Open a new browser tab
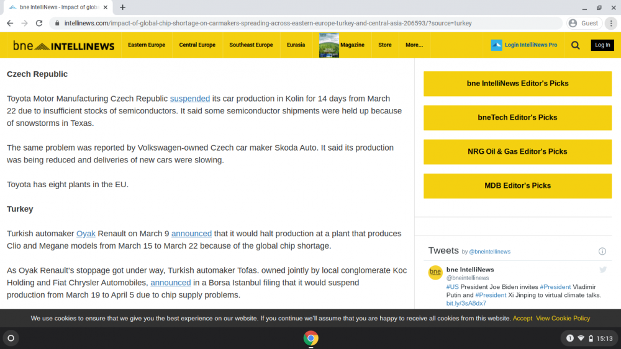Viewport: 621px width, 349px height. [123, 7]
